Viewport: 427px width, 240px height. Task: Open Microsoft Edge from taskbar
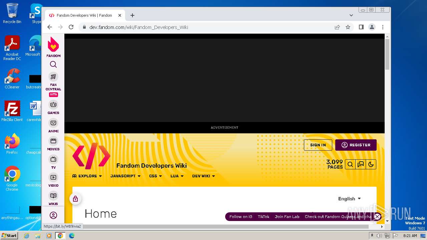(x=72, y=236)
